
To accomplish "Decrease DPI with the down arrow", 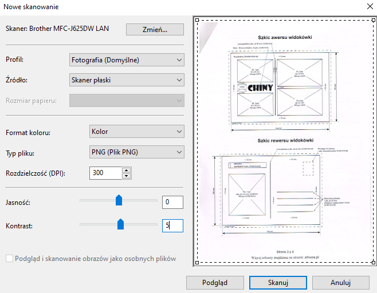I will pos(126,175).
